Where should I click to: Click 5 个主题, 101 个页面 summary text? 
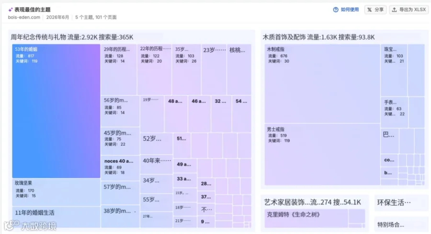[96, 17]
